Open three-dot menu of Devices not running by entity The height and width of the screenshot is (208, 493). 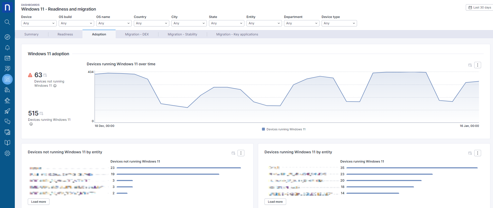point(241,153)
